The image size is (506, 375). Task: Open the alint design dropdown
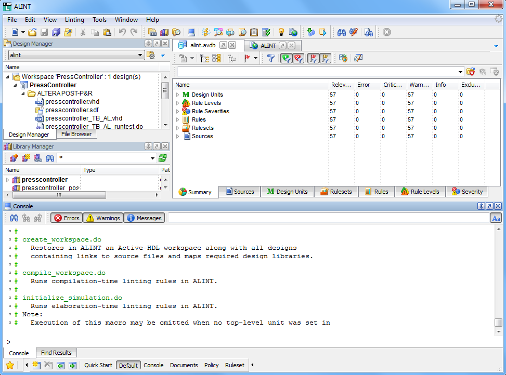pos(140,55)
